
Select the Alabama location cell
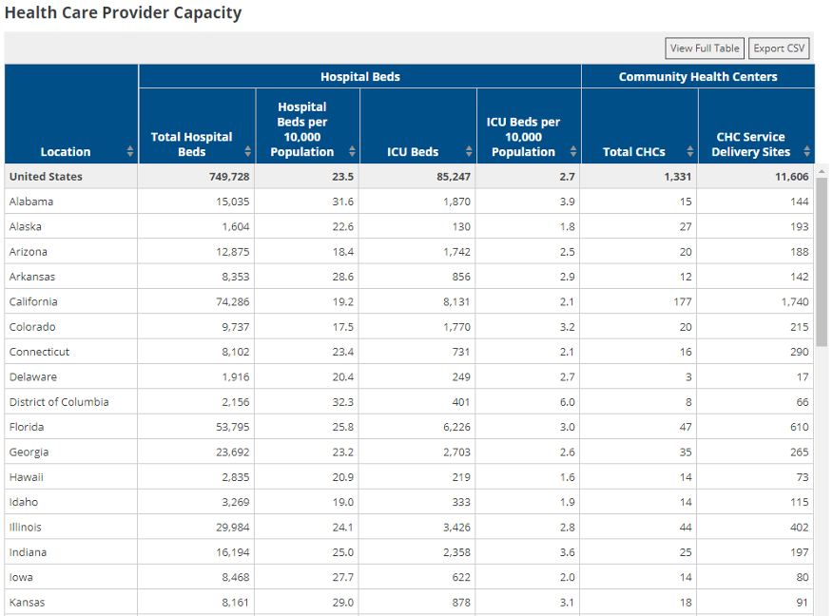pos(31,202)
